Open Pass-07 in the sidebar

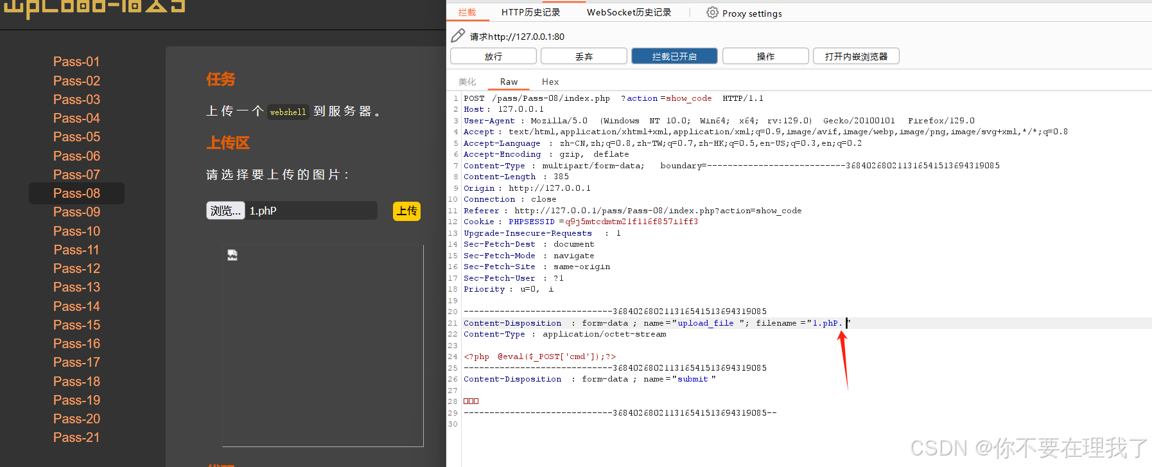[x=76, y=175]
